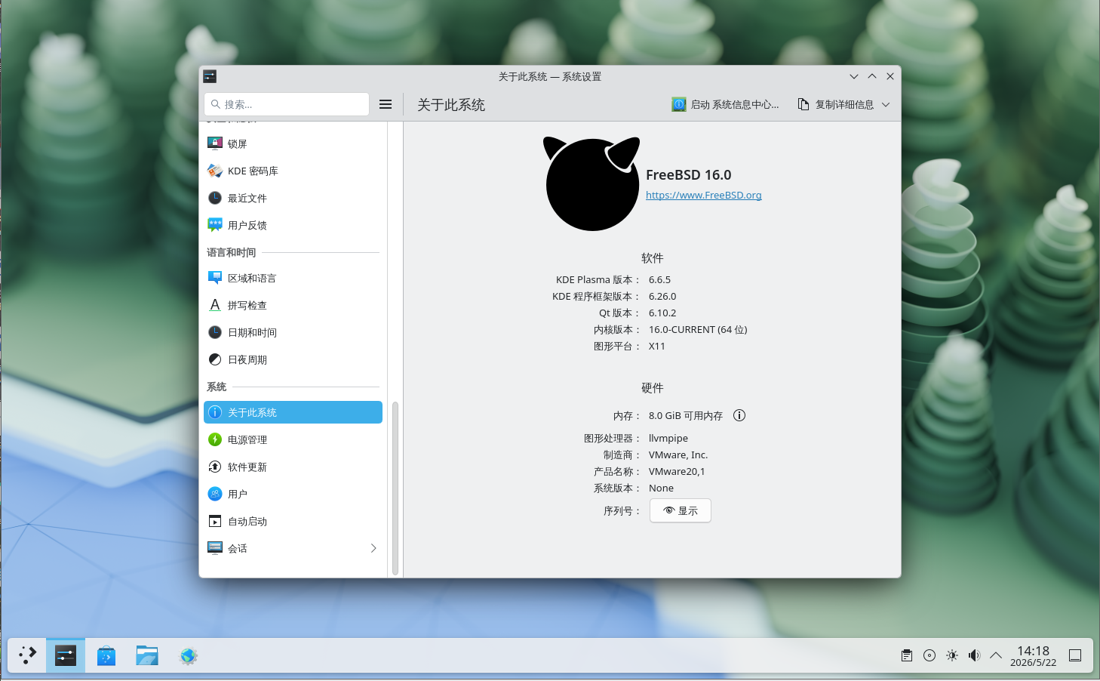
Task: Expand hidden system tray icons
Action: [996, 655]
